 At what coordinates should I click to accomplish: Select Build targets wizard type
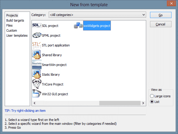coord(15,20)
